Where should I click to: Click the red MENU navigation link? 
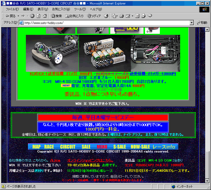(x=102, y=147)
